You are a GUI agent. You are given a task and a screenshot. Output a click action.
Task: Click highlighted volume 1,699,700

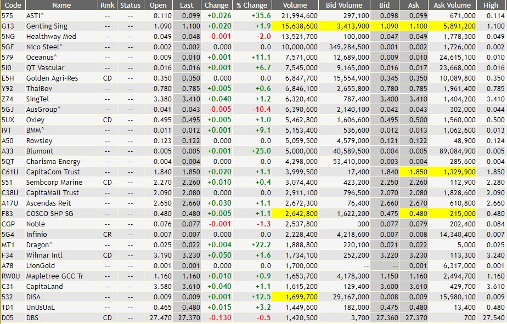pos(301,297)
